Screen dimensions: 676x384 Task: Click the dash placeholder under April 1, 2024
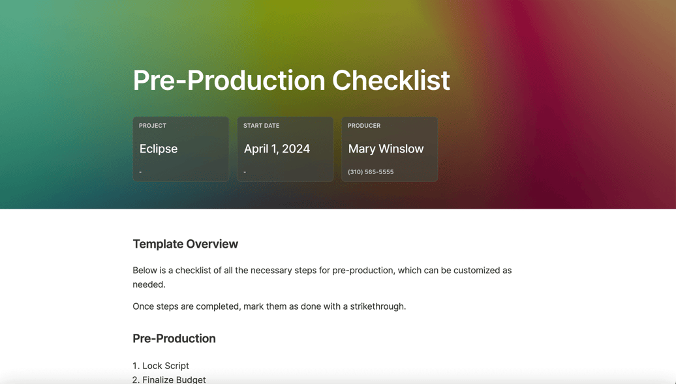[x=245, y=172]
